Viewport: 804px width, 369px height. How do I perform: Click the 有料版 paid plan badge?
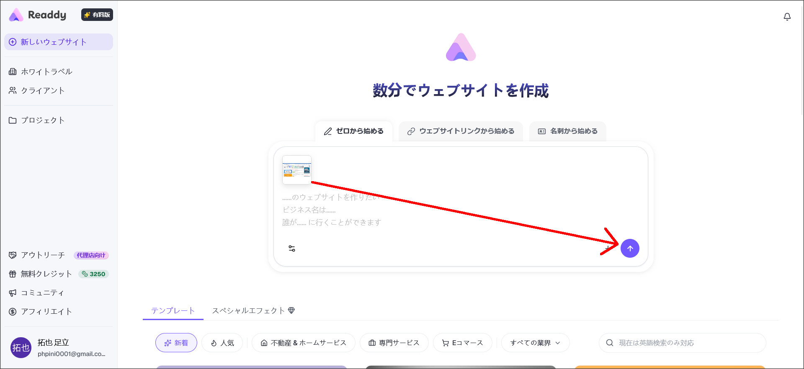pos(97,15)
